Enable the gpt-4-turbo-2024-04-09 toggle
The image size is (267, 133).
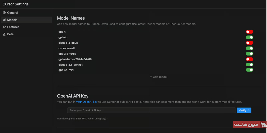tap(249, 59)
